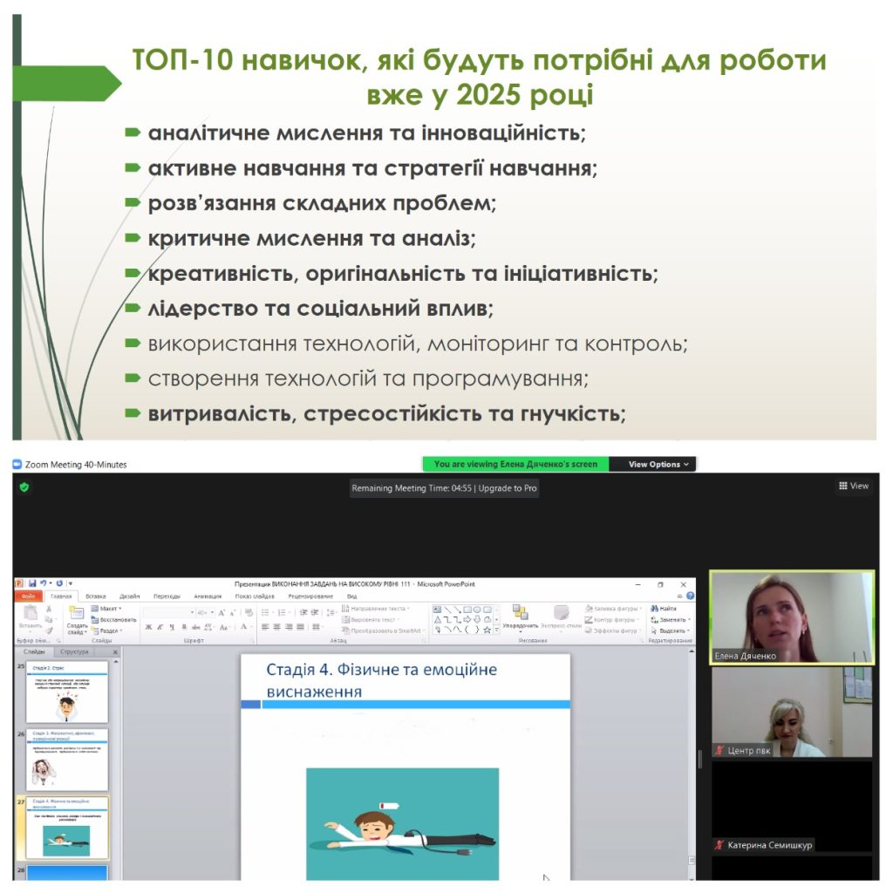Switch to the Структура pane tab
893x893 pixels.
[74, 651]
